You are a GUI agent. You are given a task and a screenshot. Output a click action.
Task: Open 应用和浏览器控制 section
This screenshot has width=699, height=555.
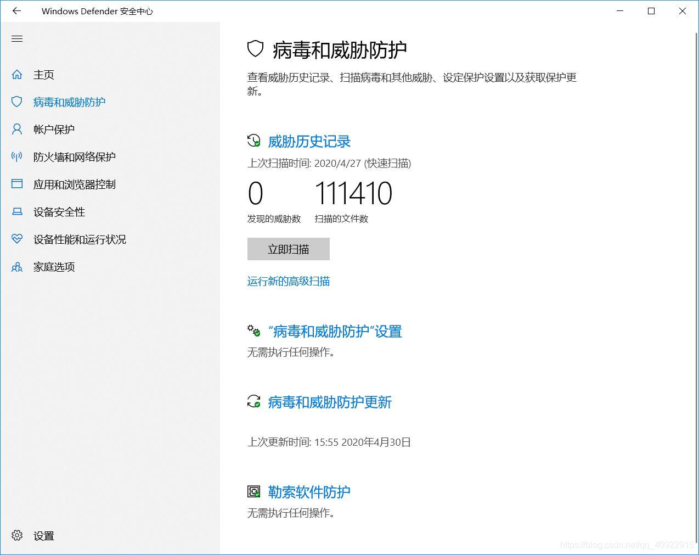[x=75, y=184]
